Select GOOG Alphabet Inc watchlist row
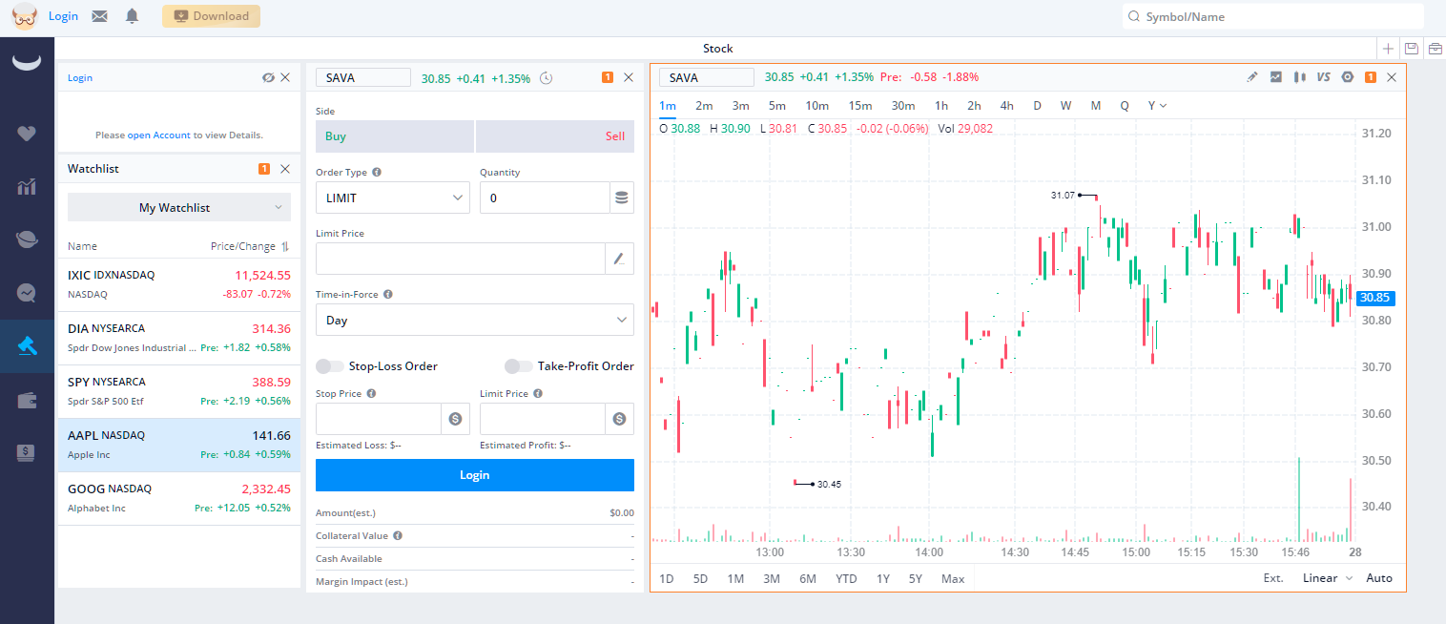 pyautogui.click(x=179, y=498)
